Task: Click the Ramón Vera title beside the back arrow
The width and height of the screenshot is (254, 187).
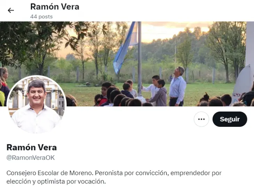Action: point(55,7)
